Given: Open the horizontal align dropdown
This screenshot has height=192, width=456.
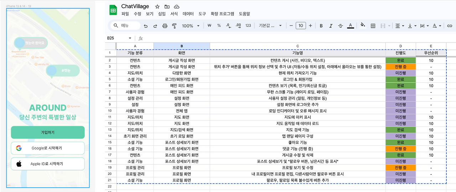Looking at the screenshot, I should [x=400, y=26].
